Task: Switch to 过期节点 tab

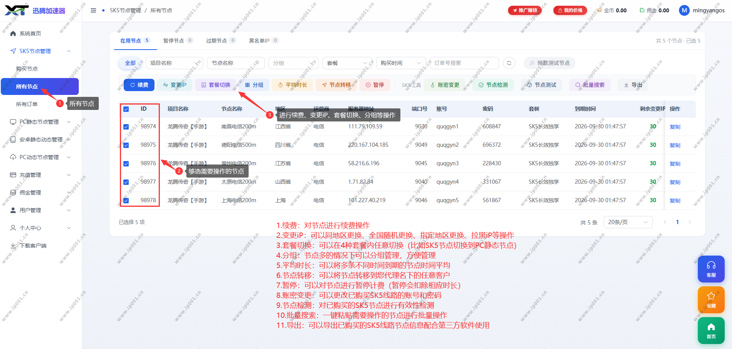Action: [x=221, y=40]
